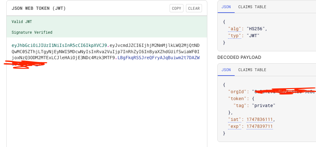Click the "token" key in payload
The image size is (316, 147).
pyautogui.click(x=237, y=99)
